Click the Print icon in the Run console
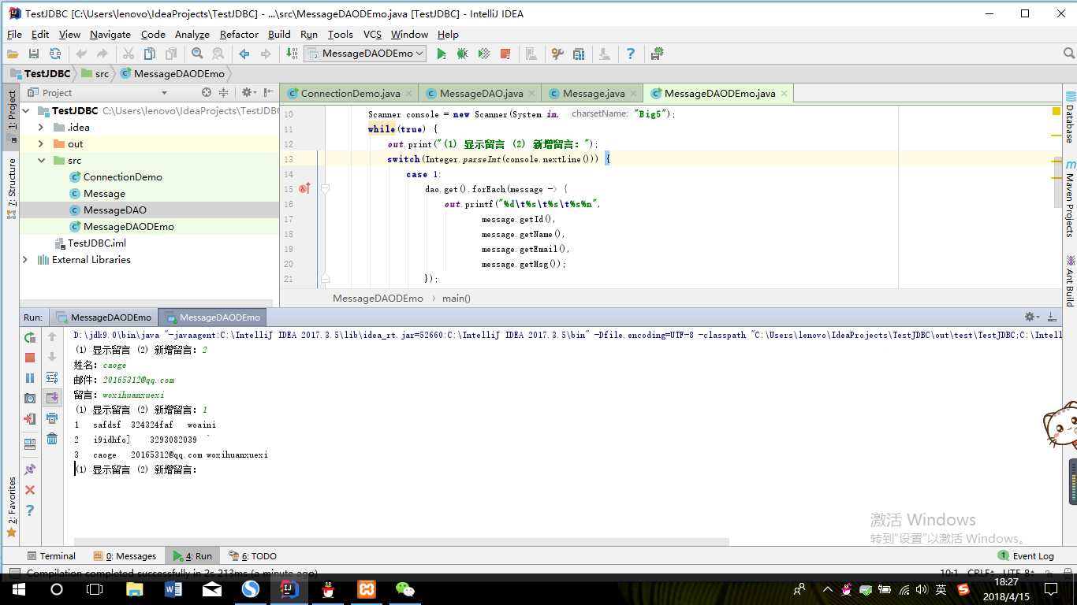Image resolution: width=1077 pixels, height=605 pixels. click(x=52, y=418)
